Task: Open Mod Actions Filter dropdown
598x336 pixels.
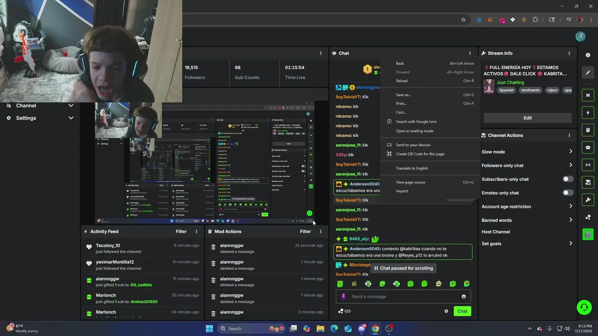Action: coord(306,231)
